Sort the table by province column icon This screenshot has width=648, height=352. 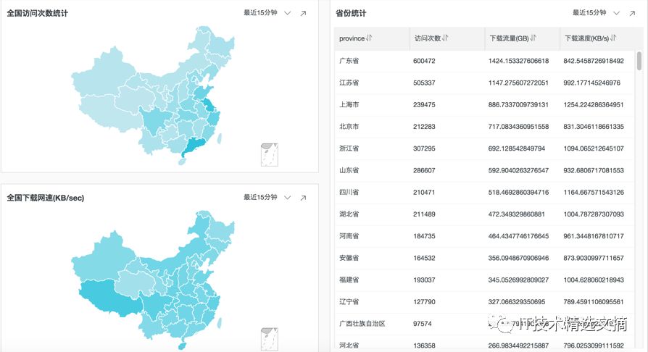[x=370, y=38]
